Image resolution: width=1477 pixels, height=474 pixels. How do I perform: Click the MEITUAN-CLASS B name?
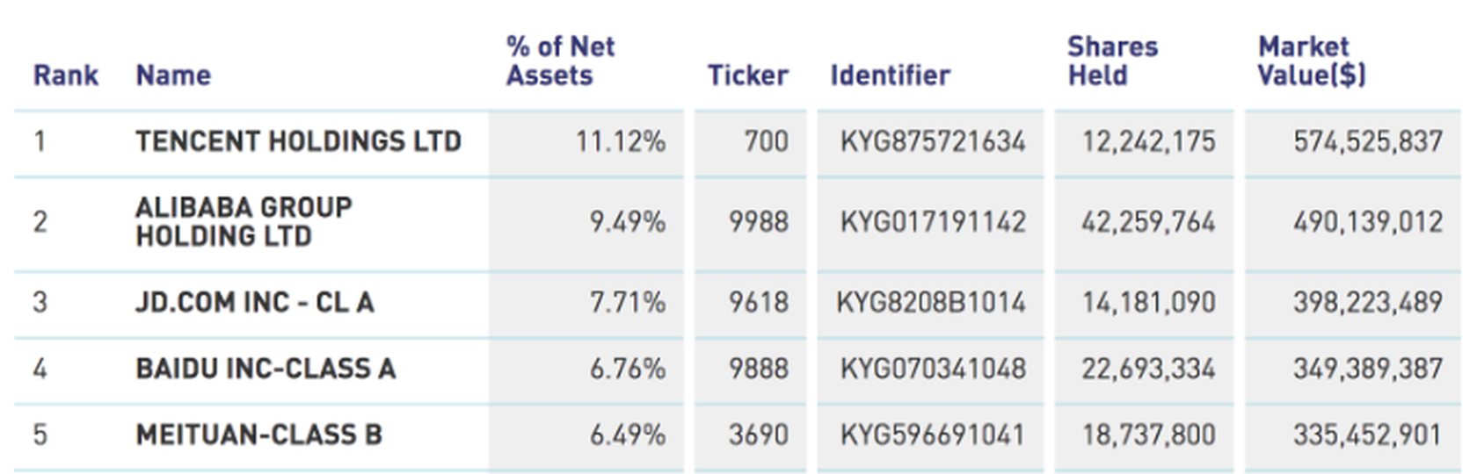tap(258, 434)
